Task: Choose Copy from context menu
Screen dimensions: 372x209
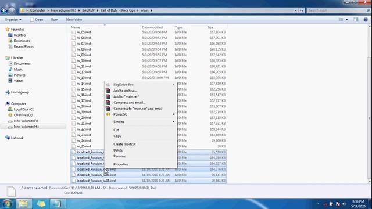Action: [x=141, y=136]
